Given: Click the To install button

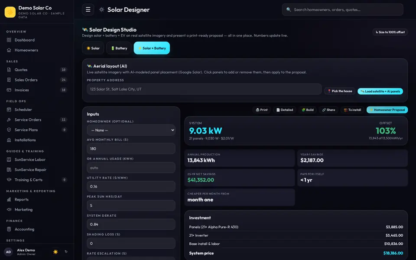Looking at the screenshot, I should coord(352,110).
